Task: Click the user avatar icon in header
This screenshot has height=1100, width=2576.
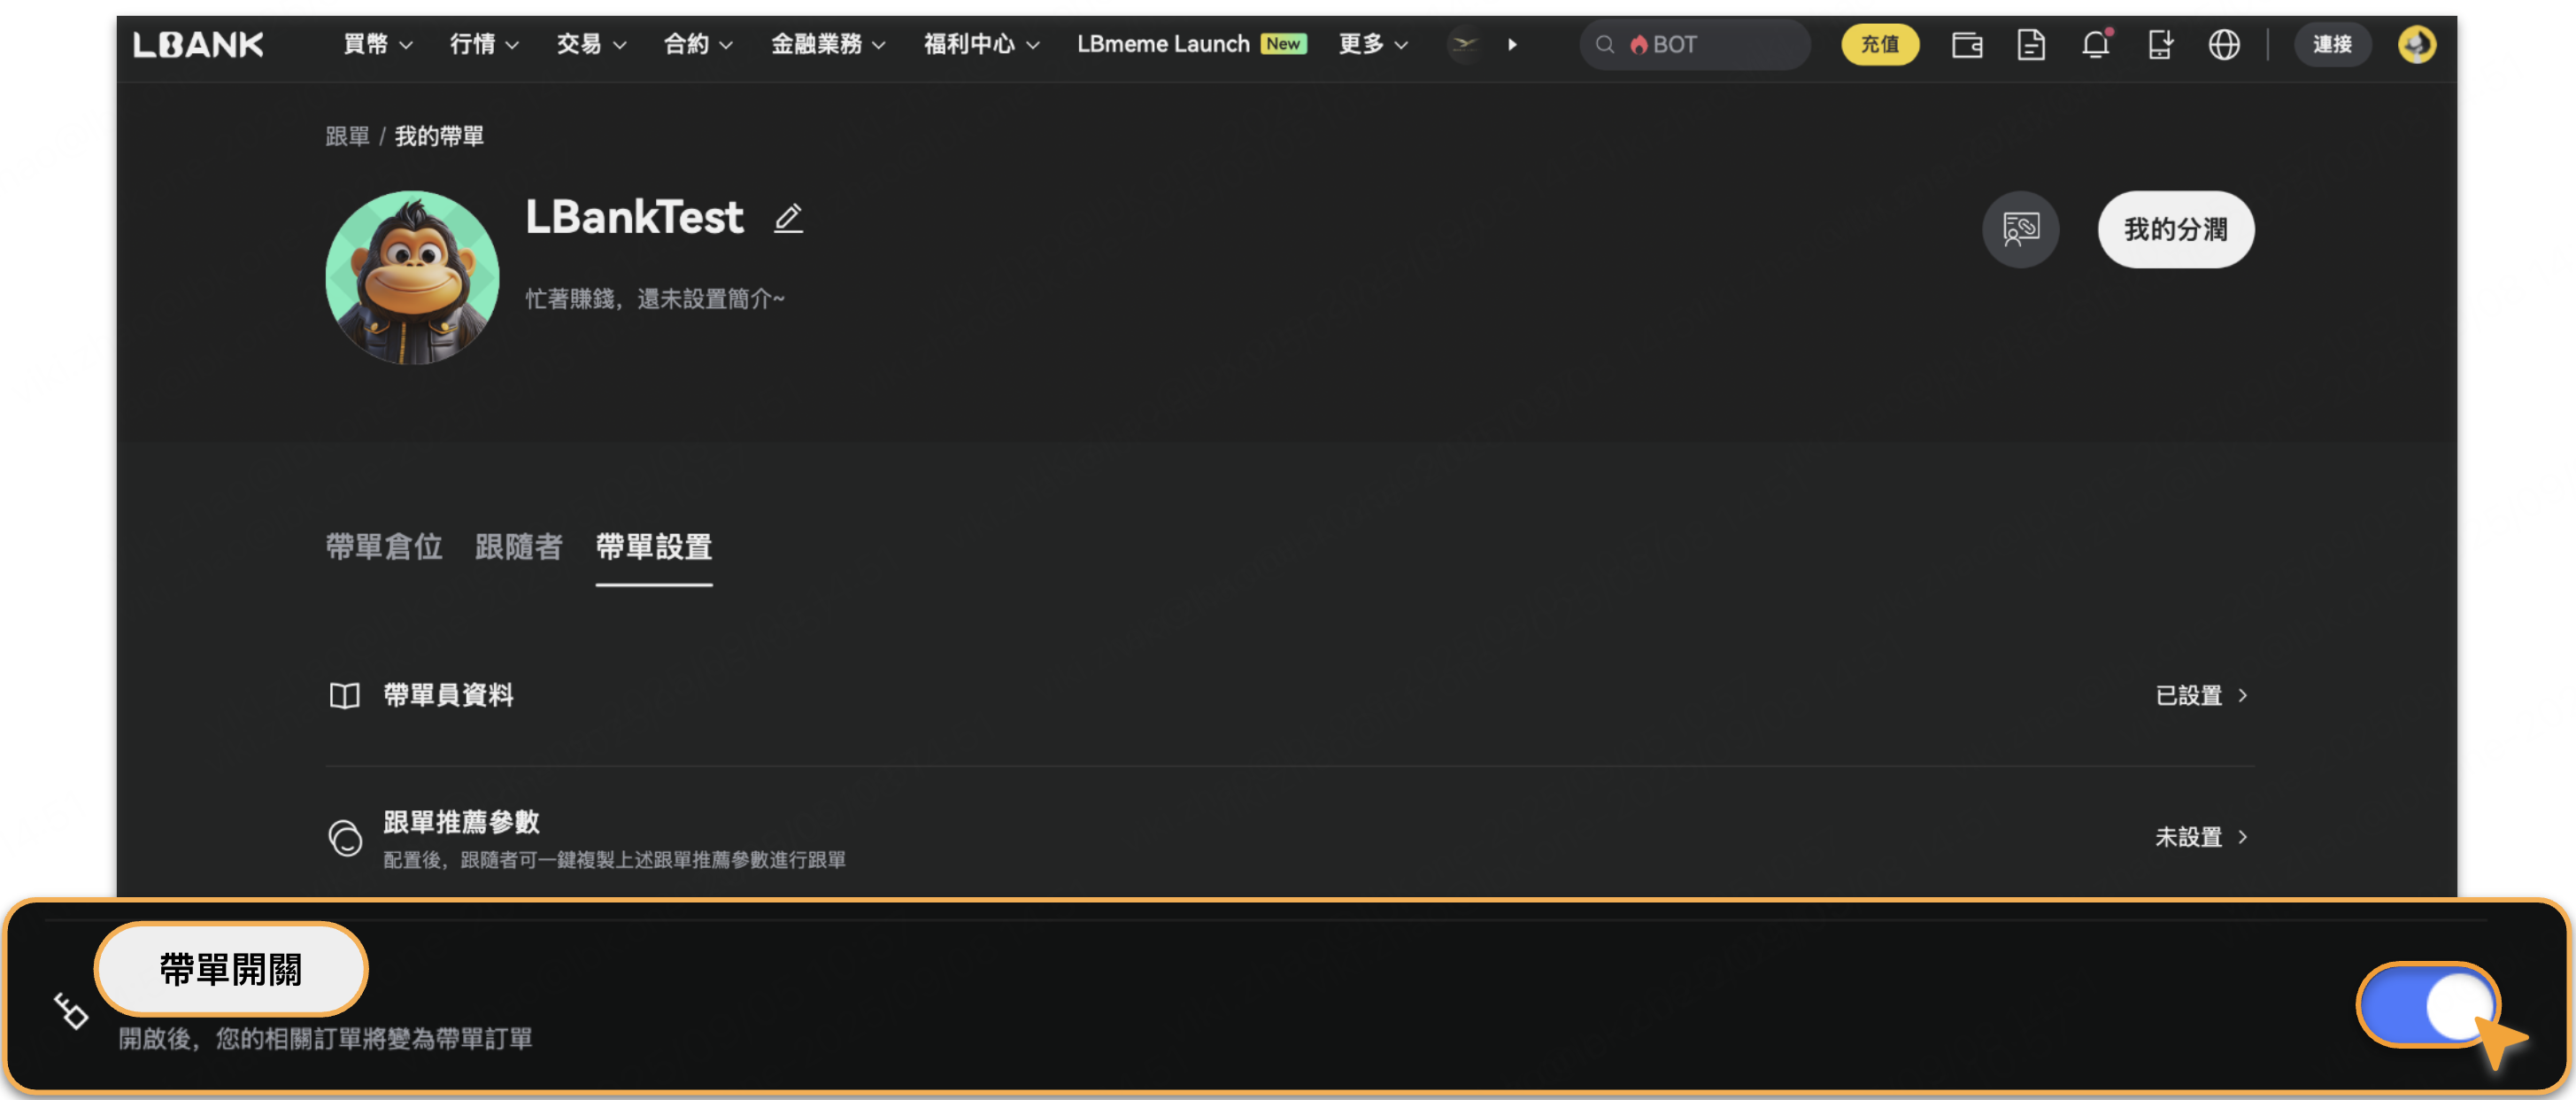Action: [2416, 44]
